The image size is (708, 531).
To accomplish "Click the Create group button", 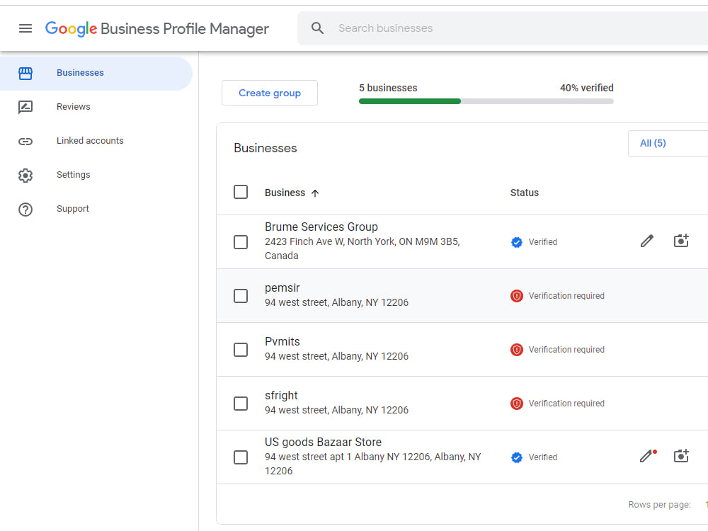I will (x=270, y=93).
